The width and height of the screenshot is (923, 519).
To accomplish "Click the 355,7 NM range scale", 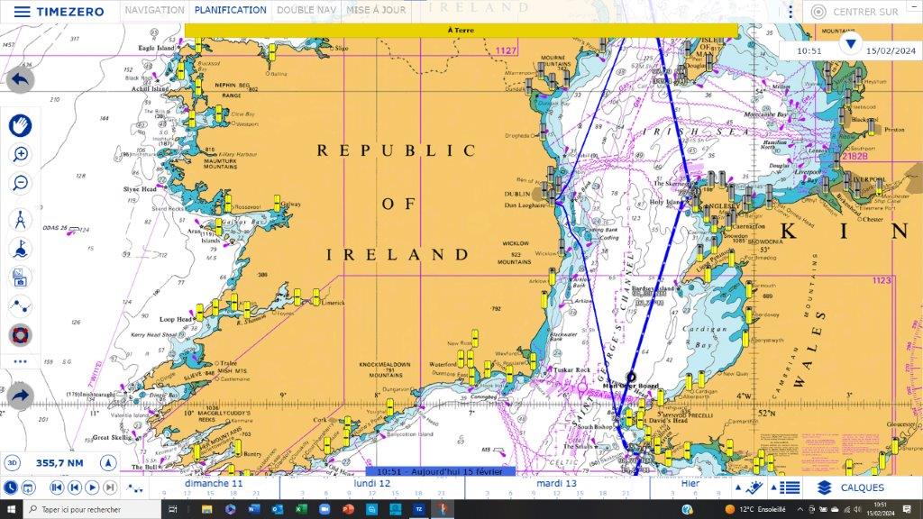I will tap(59, 463).
